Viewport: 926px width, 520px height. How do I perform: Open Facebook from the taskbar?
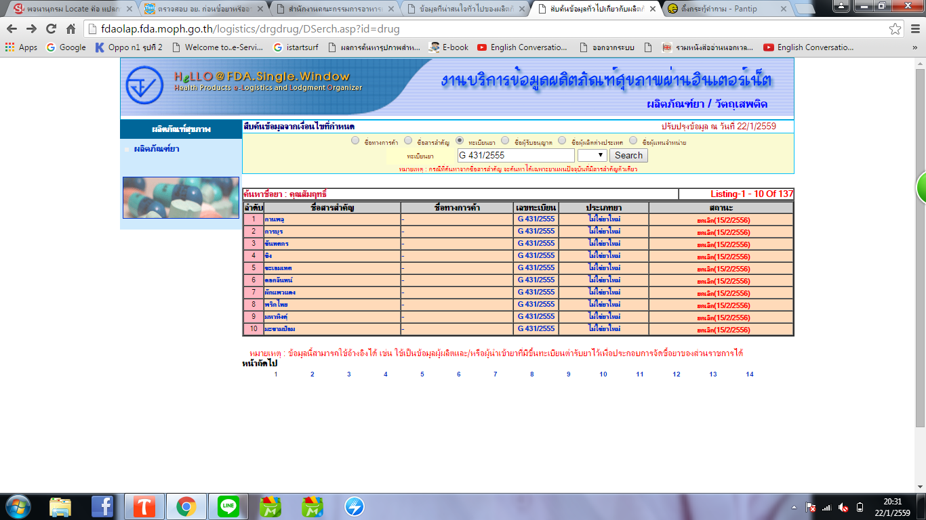(102, 506)
